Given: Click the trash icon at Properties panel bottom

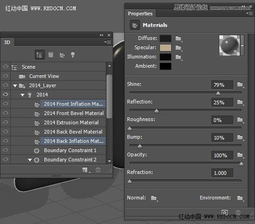Looking at the screenshot, I should click(238, 212).
